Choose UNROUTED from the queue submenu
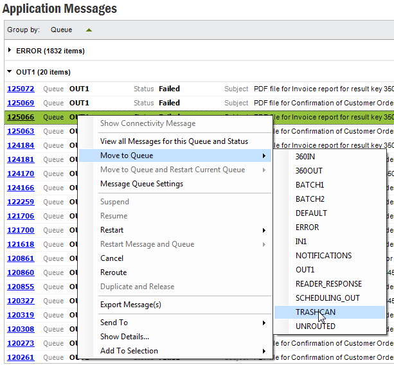 point(315,326)
